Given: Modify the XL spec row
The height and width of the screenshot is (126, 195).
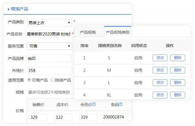Looking at the screenshot, I should 160,95.
